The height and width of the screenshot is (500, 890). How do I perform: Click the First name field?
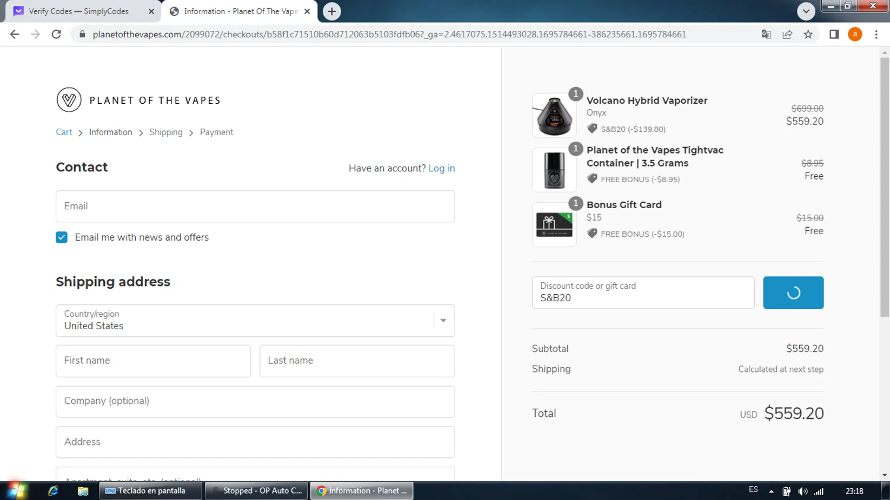pyautogui.click(x=153, y=361)
